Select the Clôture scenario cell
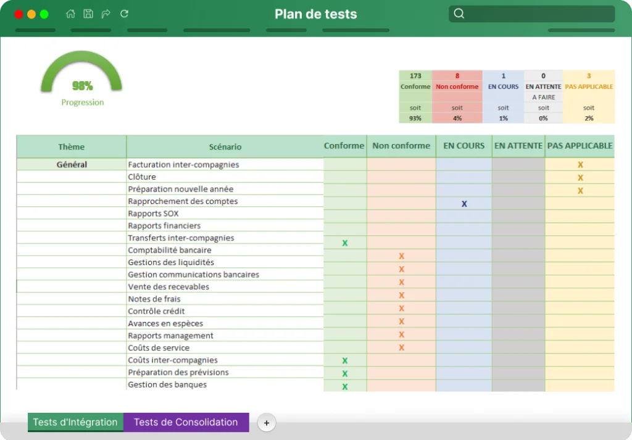 click(x=225, y=176)
